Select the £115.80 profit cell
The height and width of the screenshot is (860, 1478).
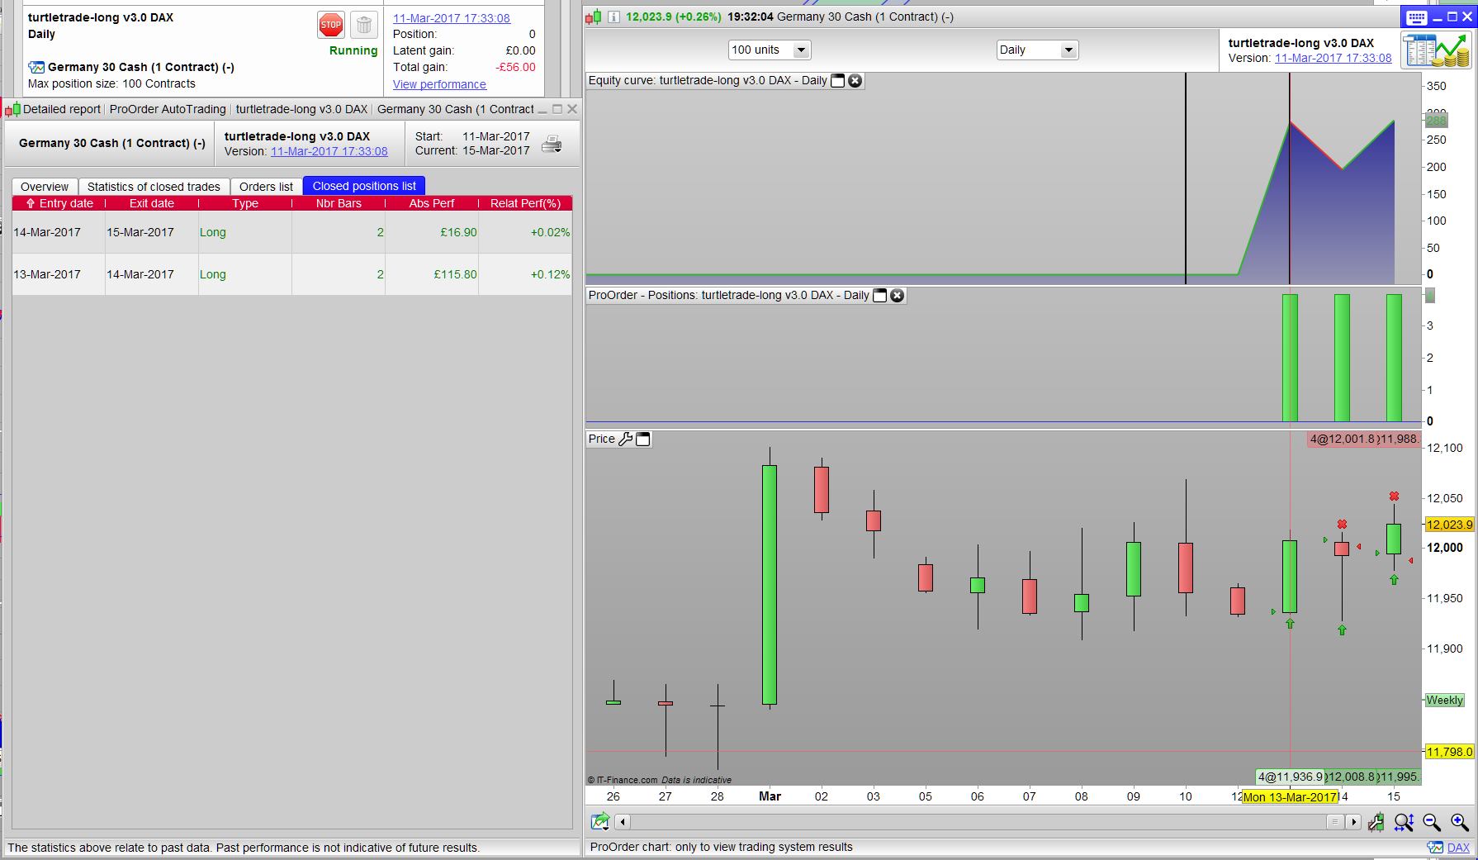[x=432, y=274]
